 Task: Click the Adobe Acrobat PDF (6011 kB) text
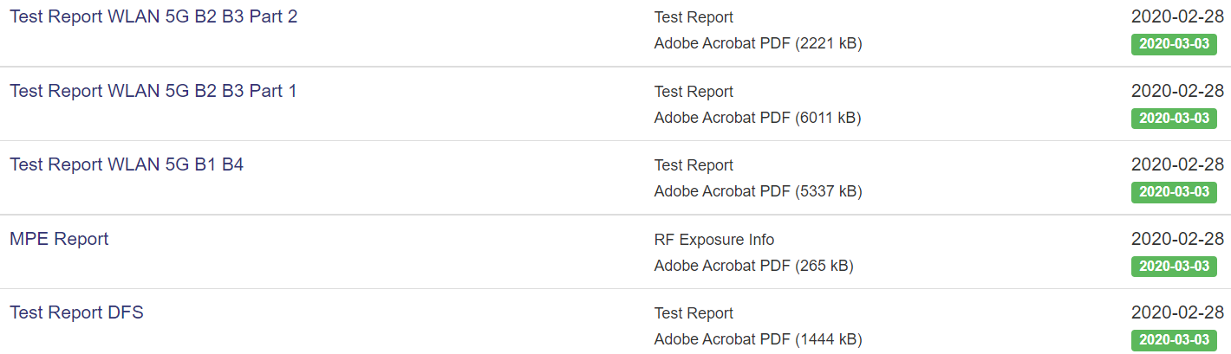click(758, 117)
